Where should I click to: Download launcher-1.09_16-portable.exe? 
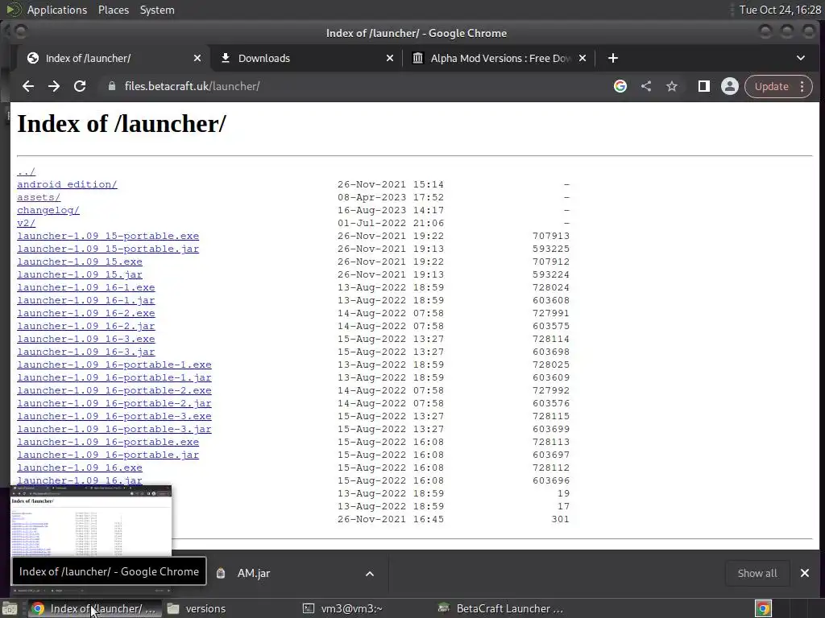[108, 442]
